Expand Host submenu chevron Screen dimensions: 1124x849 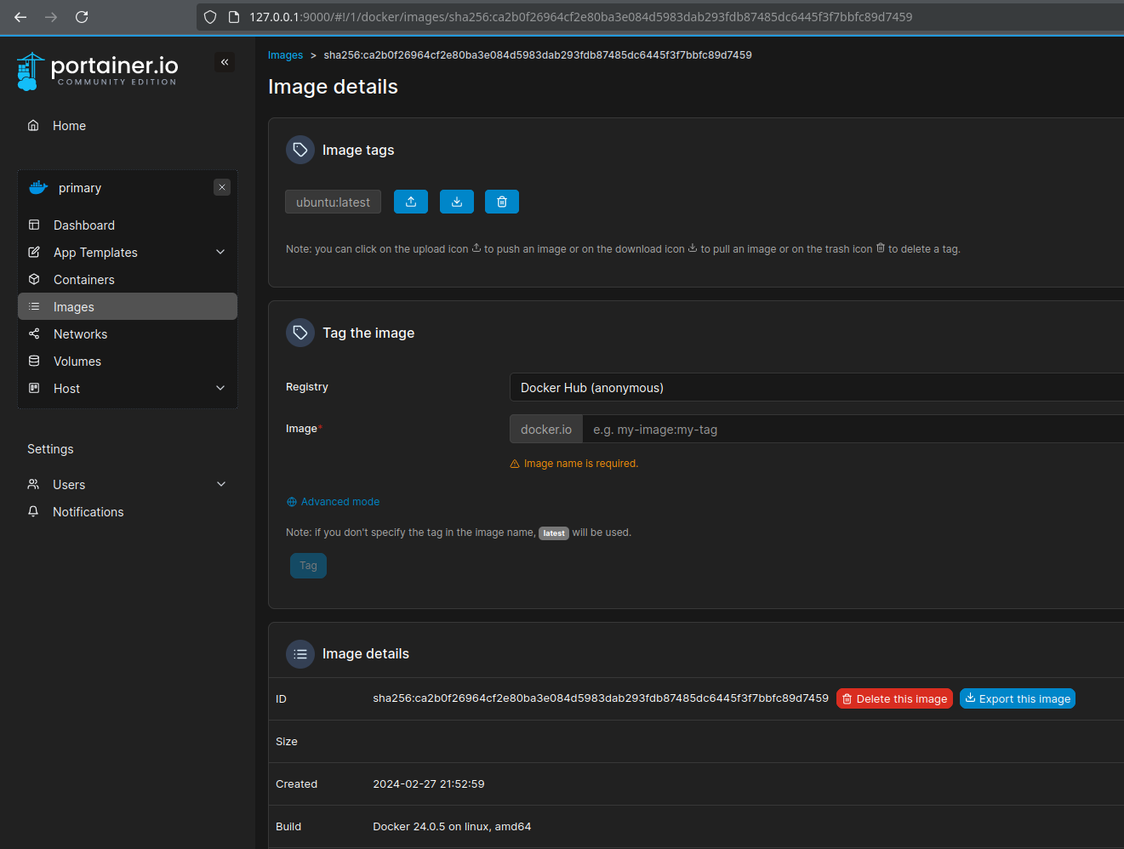click(x=220, y=388)
